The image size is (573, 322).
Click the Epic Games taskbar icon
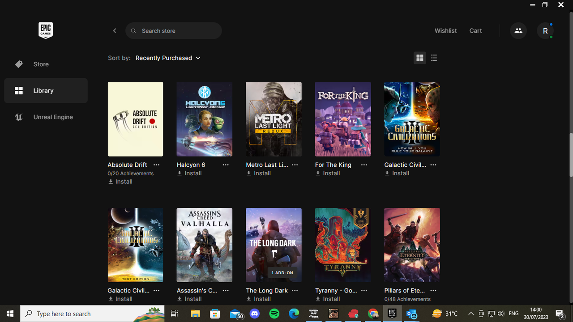click(393, 314)
